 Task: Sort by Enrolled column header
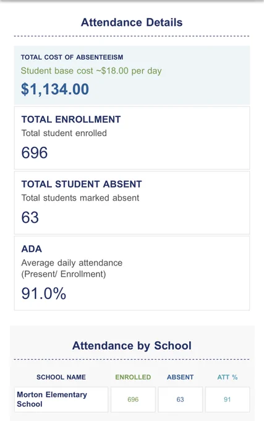[133, 377]
